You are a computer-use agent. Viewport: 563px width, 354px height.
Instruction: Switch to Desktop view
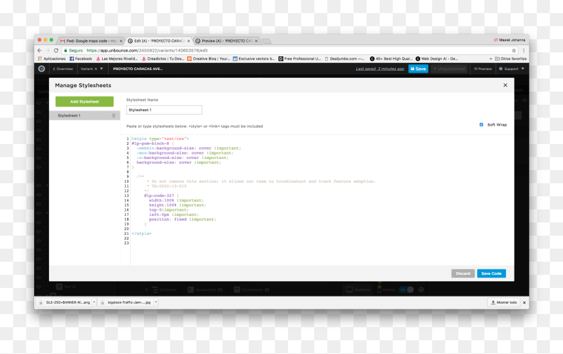[358, 290]
